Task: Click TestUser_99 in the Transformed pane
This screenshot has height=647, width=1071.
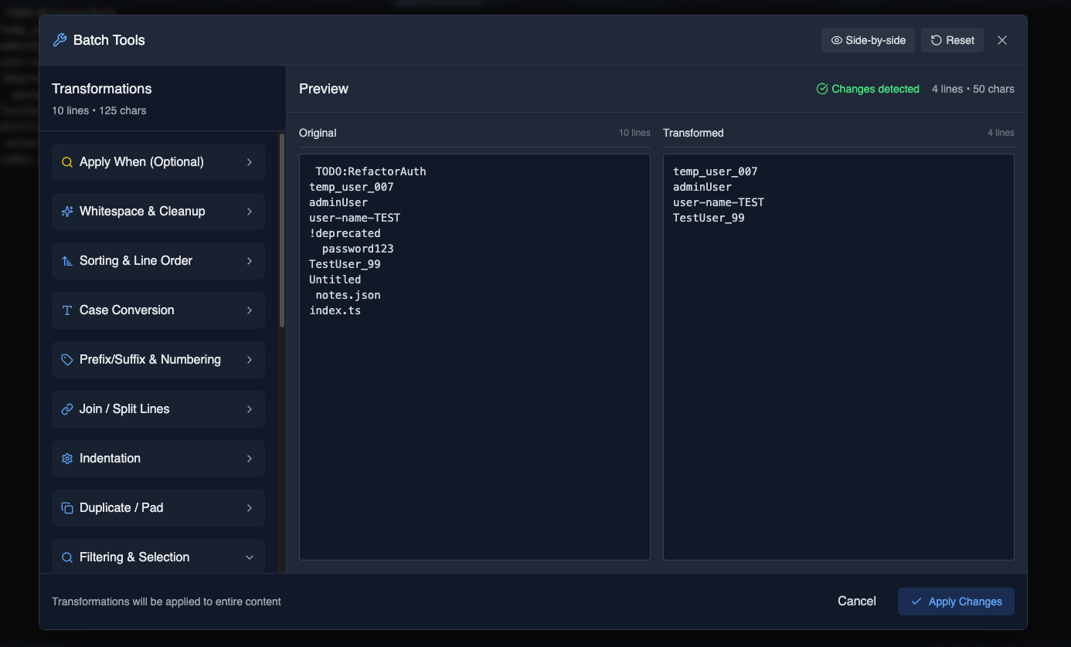Action: (x=709, y=218)
